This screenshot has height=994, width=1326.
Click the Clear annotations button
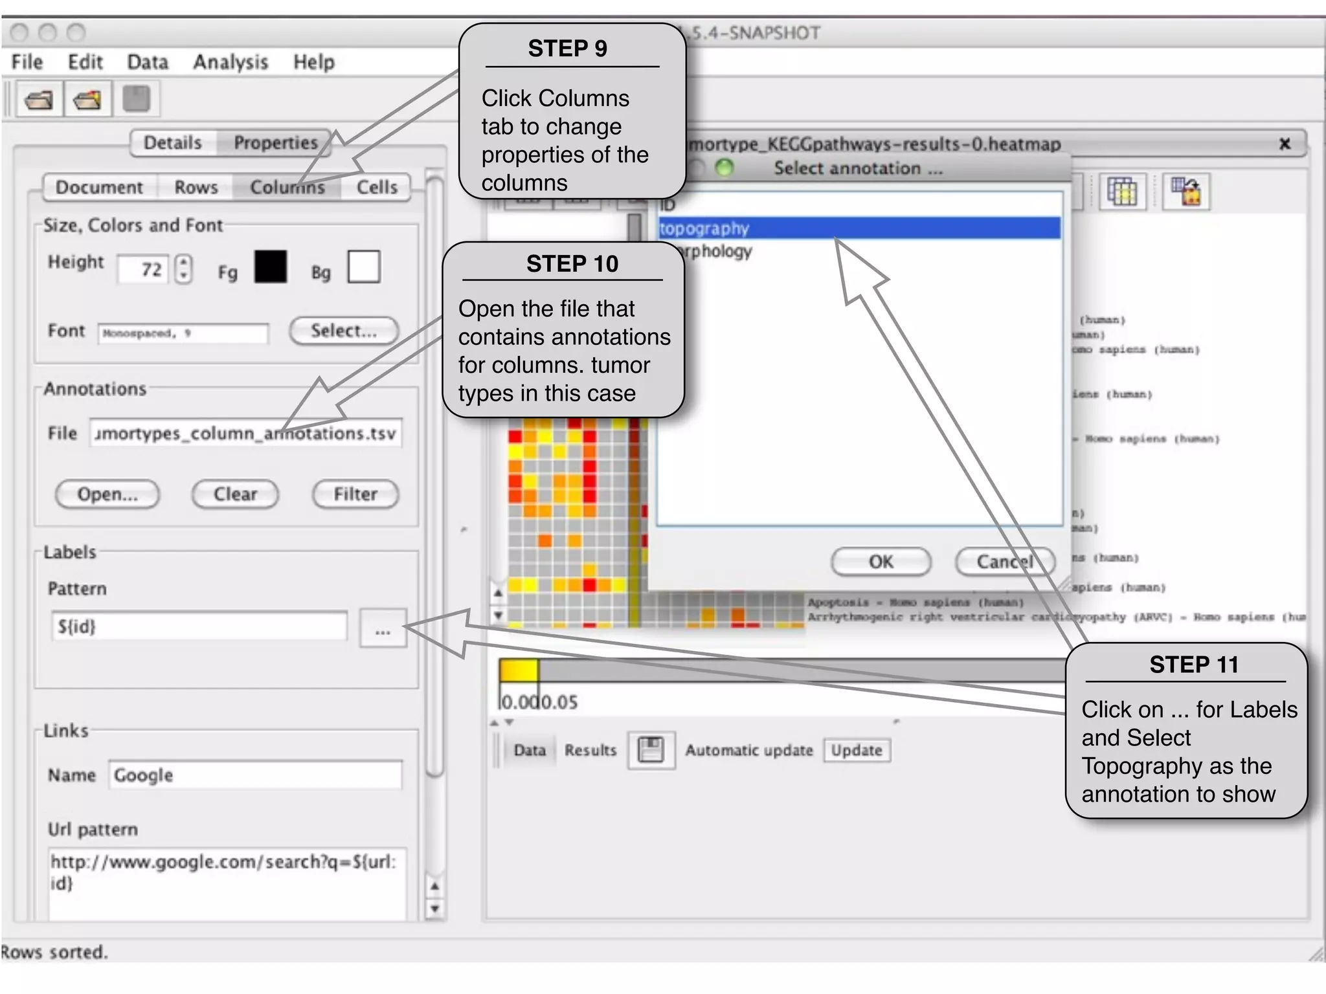point(236,494)
